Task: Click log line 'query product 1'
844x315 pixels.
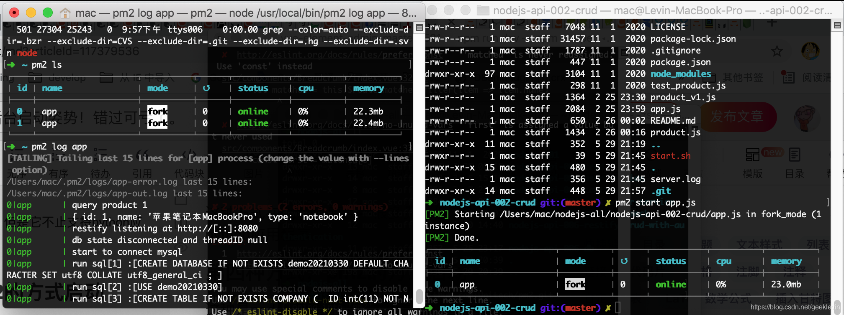Action: click(x=110, y=205)
